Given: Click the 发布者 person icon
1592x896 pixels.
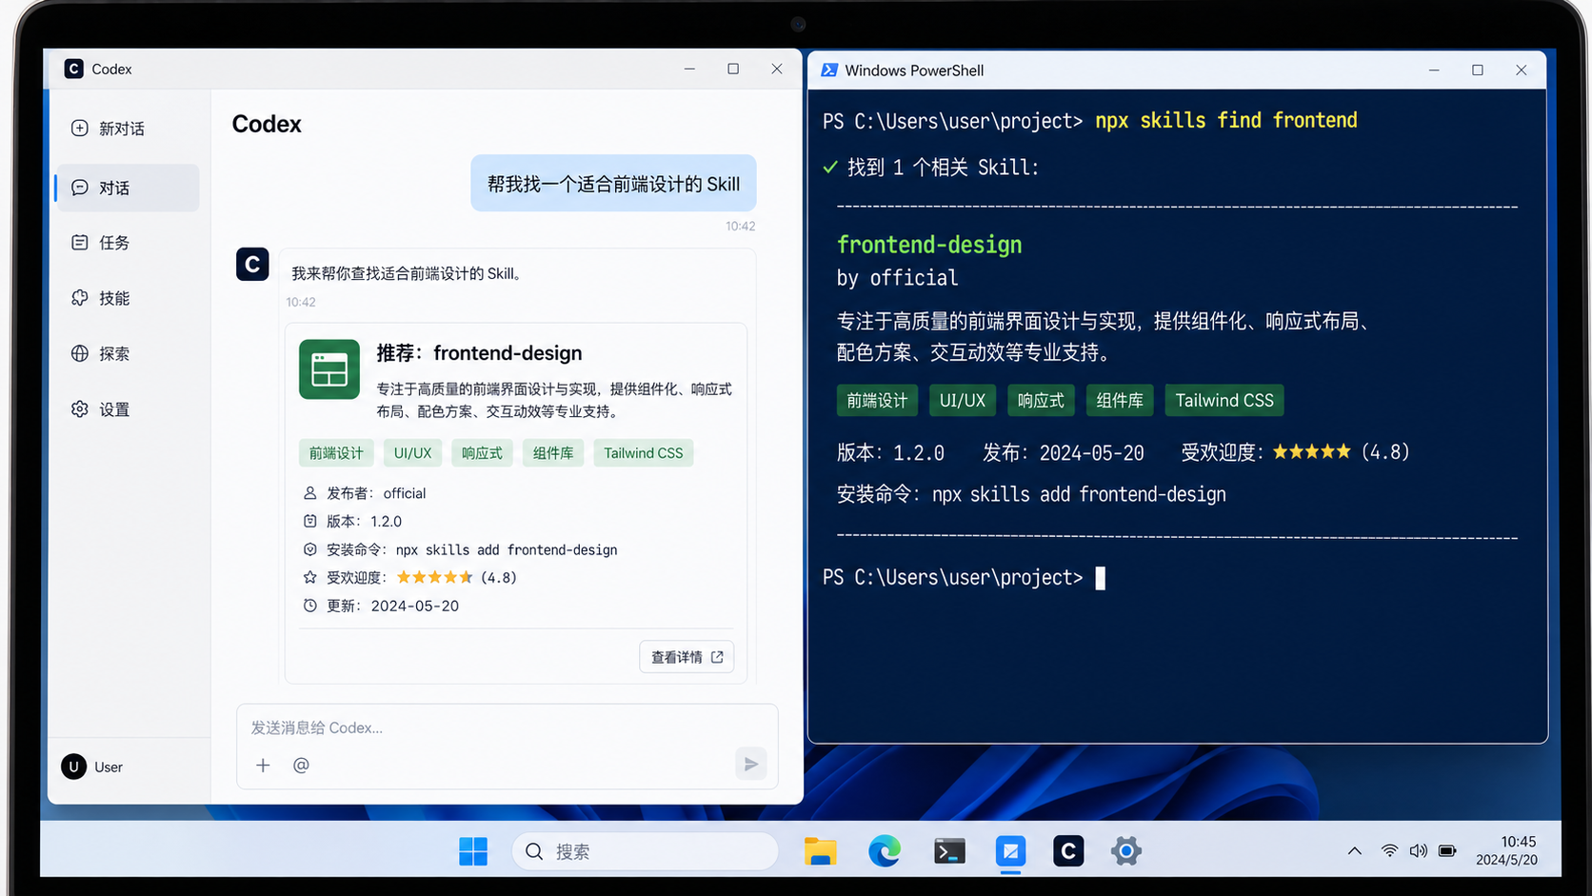Looking at the screenshot, I should point(309,493).
